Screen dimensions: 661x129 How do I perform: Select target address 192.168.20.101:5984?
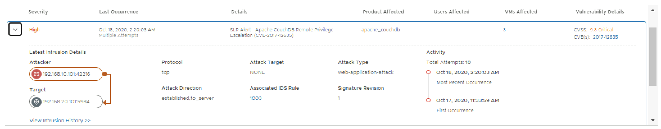66,102
